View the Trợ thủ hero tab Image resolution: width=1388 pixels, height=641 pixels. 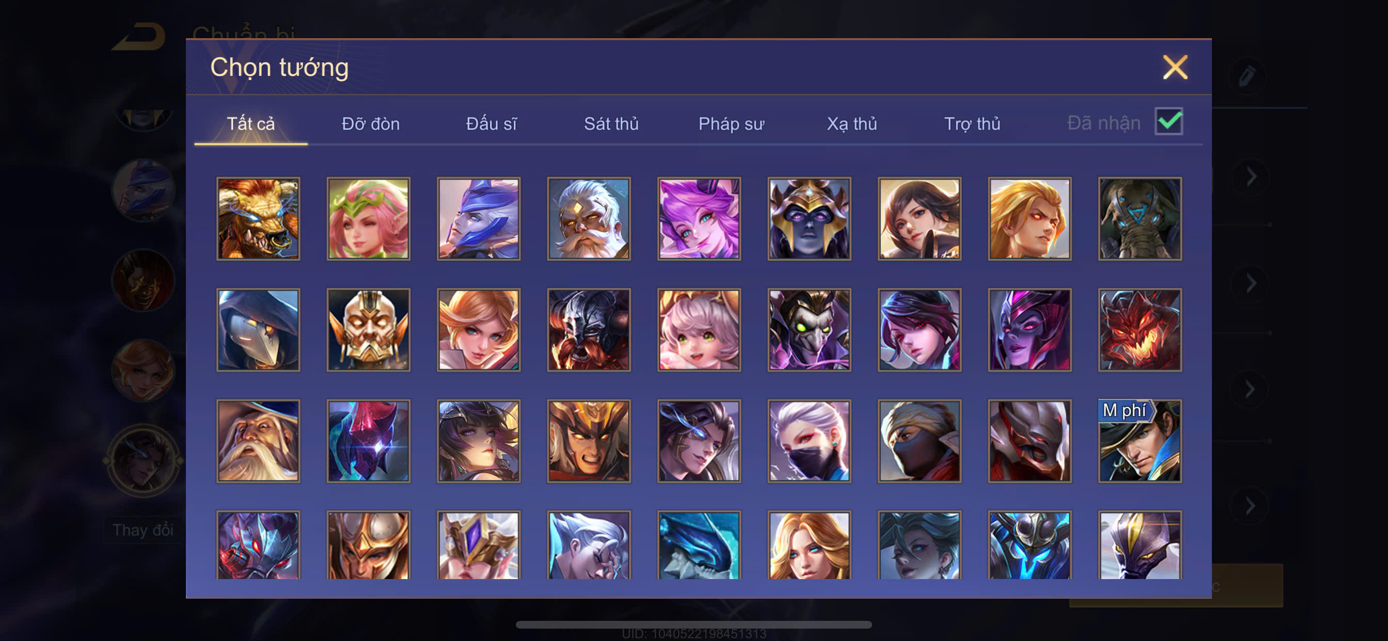pyautogui.click(x=972, y=124)
